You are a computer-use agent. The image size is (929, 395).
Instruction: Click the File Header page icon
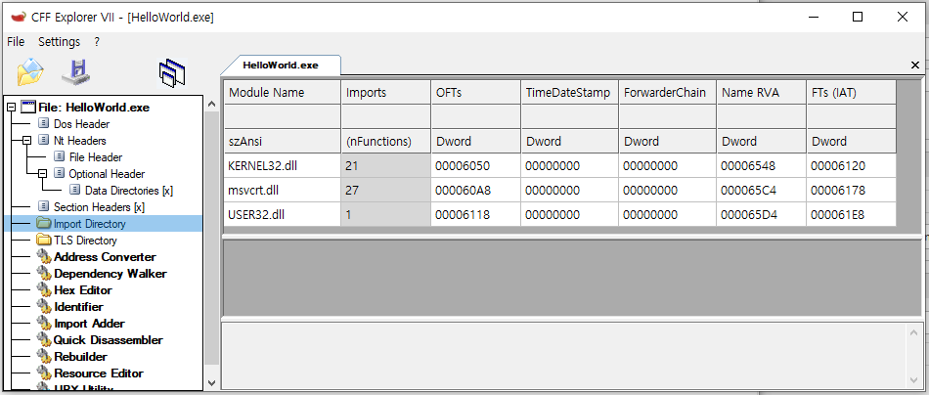pyautogui.click(x=60, y=157)
